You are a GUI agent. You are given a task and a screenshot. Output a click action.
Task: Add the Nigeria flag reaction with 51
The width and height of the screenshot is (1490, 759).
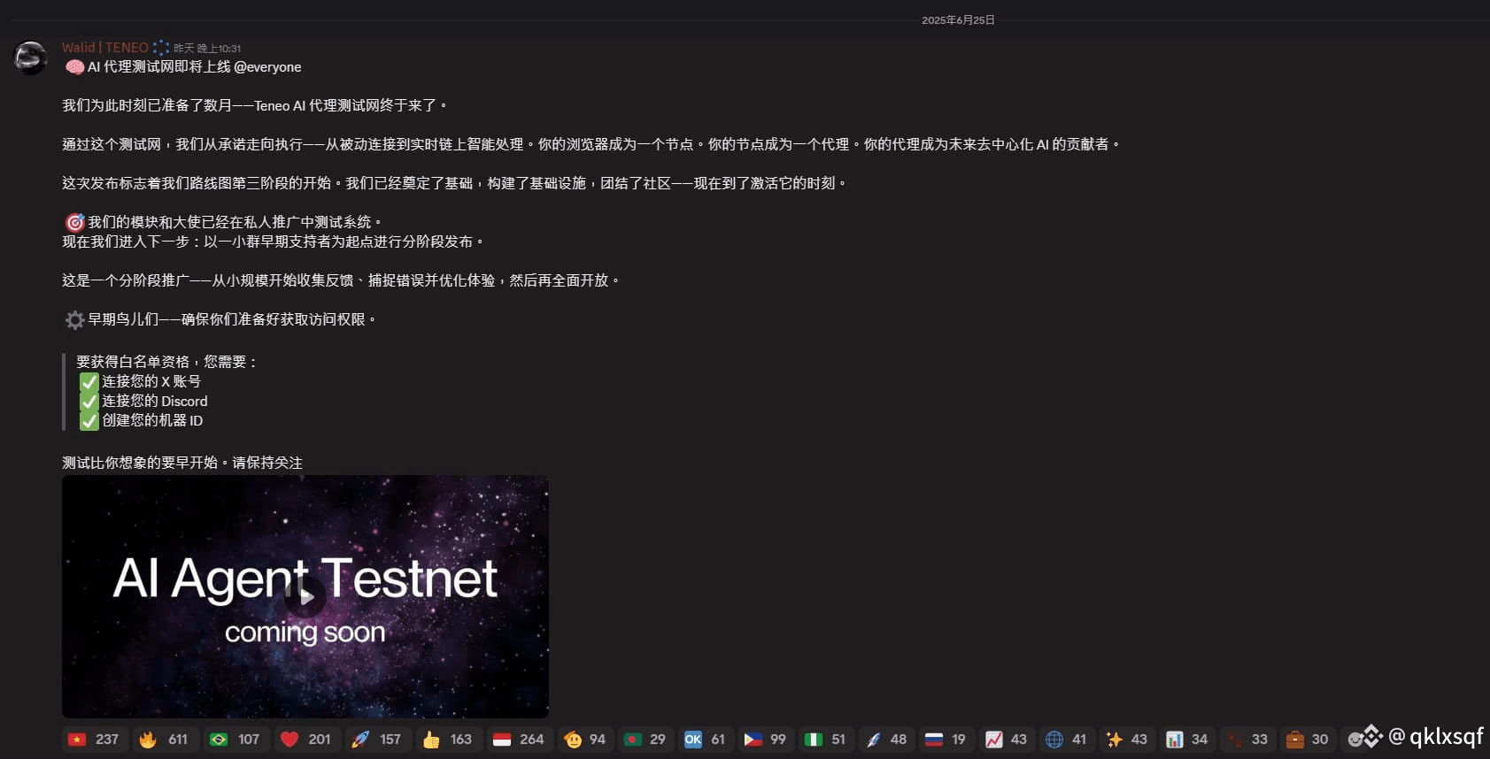pyautogui.click(x=827, y=740)
